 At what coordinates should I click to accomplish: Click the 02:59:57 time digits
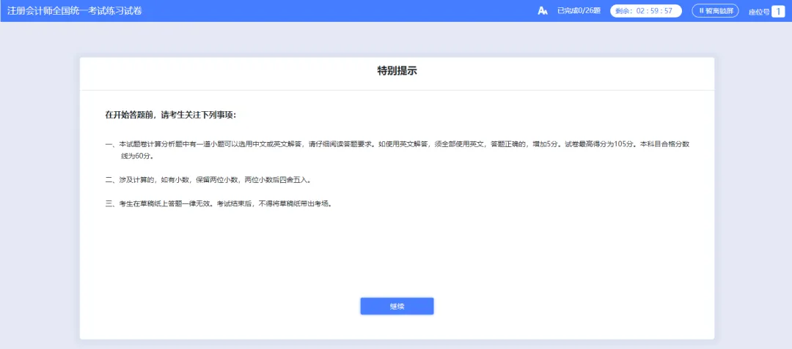click(655, 11)
